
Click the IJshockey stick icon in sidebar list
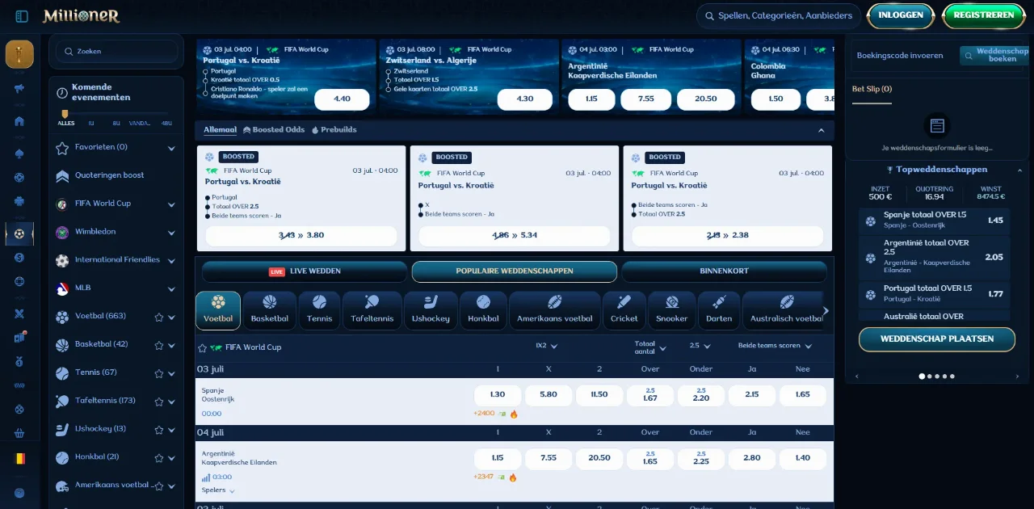(62, 429)
